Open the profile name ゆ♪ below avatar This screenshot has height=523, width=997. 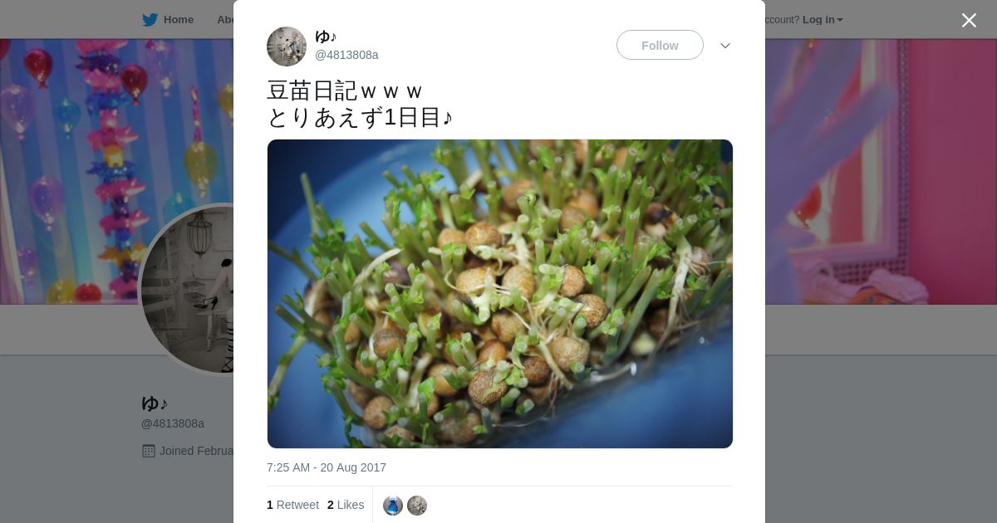155,403
